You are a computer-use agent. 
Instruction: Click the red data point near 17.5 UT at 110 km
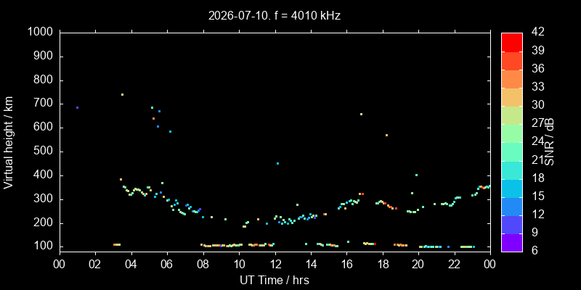tap(375, 244)
